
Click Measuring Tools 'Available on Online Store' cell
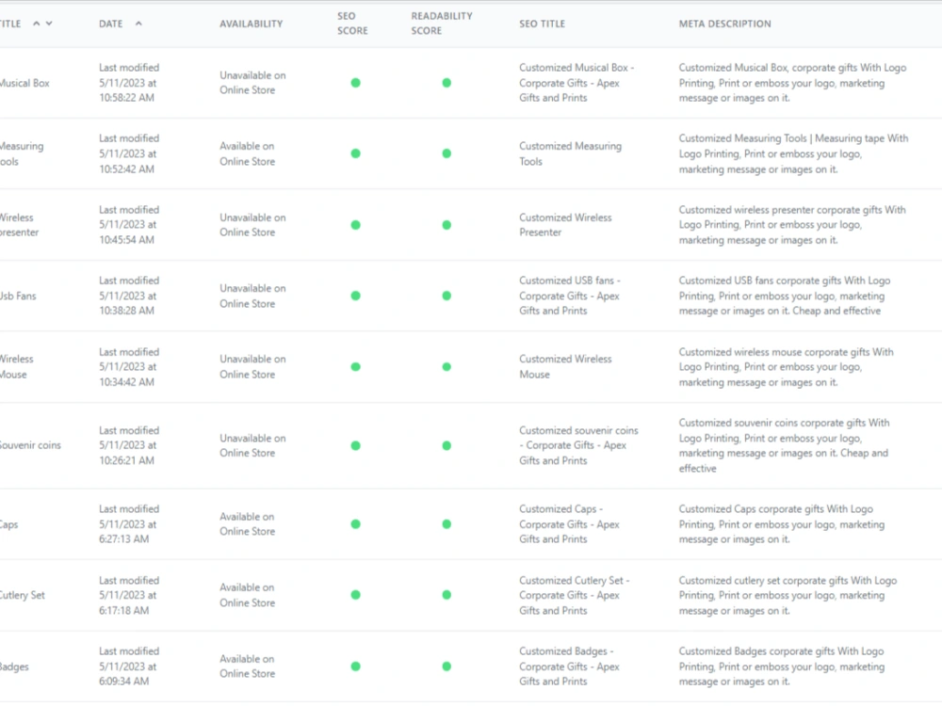[x=247, y=153]
